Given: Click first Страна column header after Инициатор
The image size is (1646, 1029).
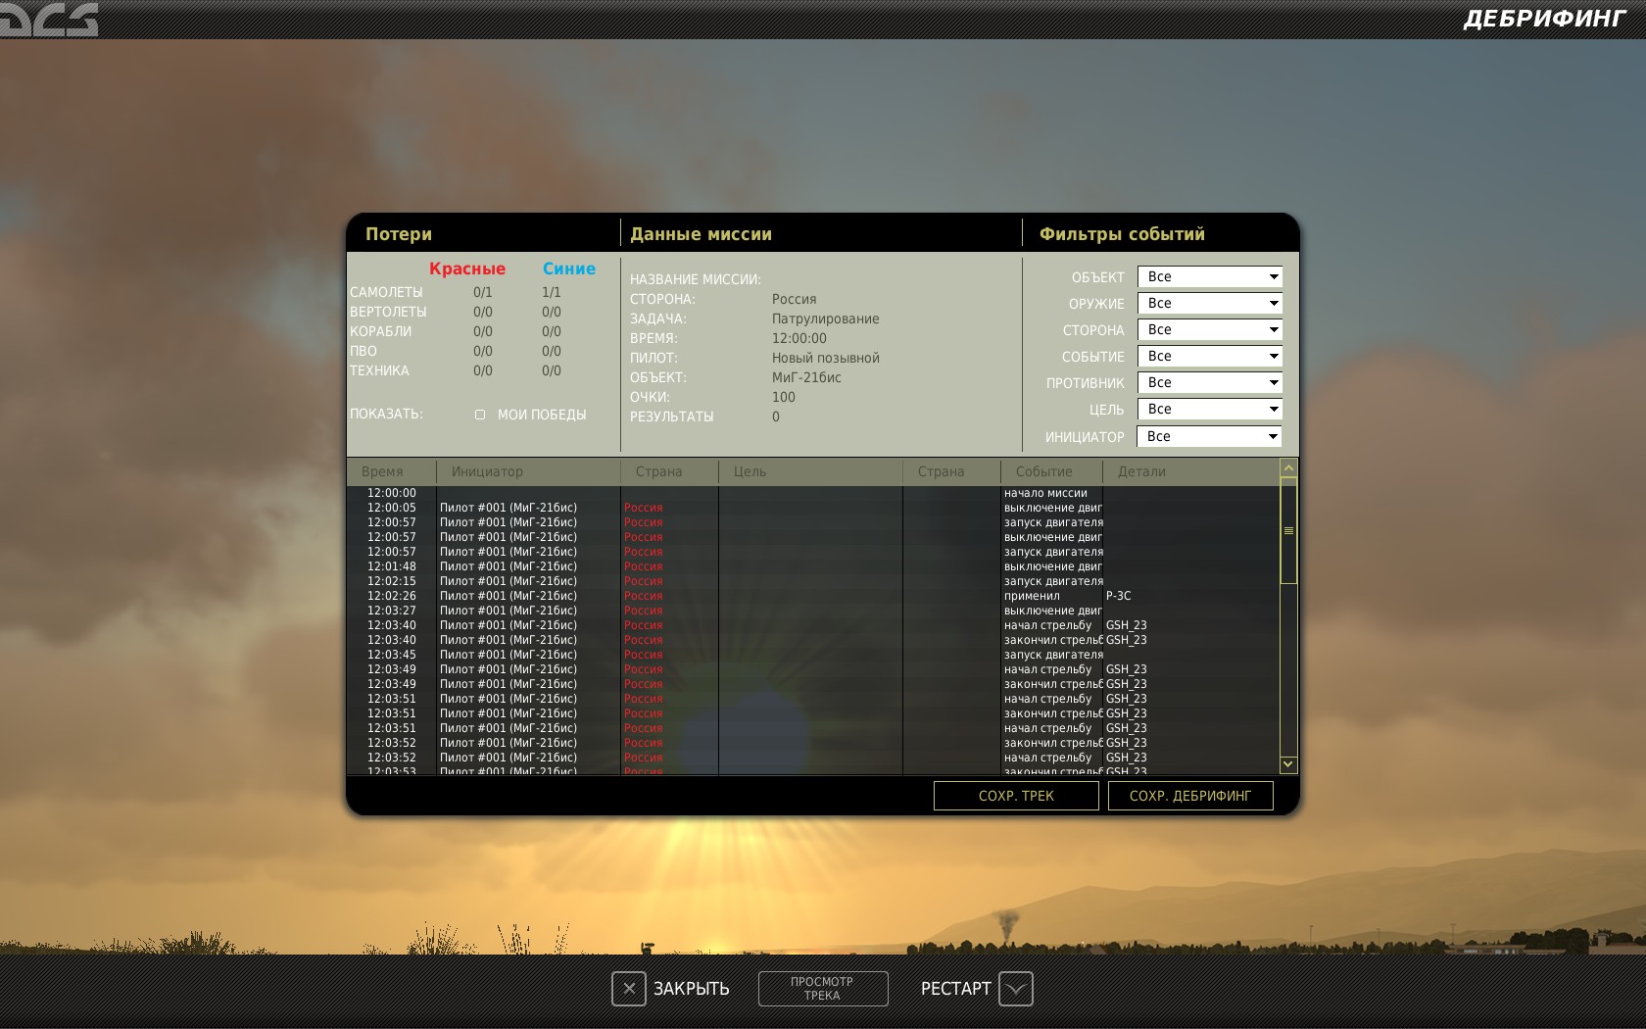Looking at the screenshot, I should (x=669, y=471).
